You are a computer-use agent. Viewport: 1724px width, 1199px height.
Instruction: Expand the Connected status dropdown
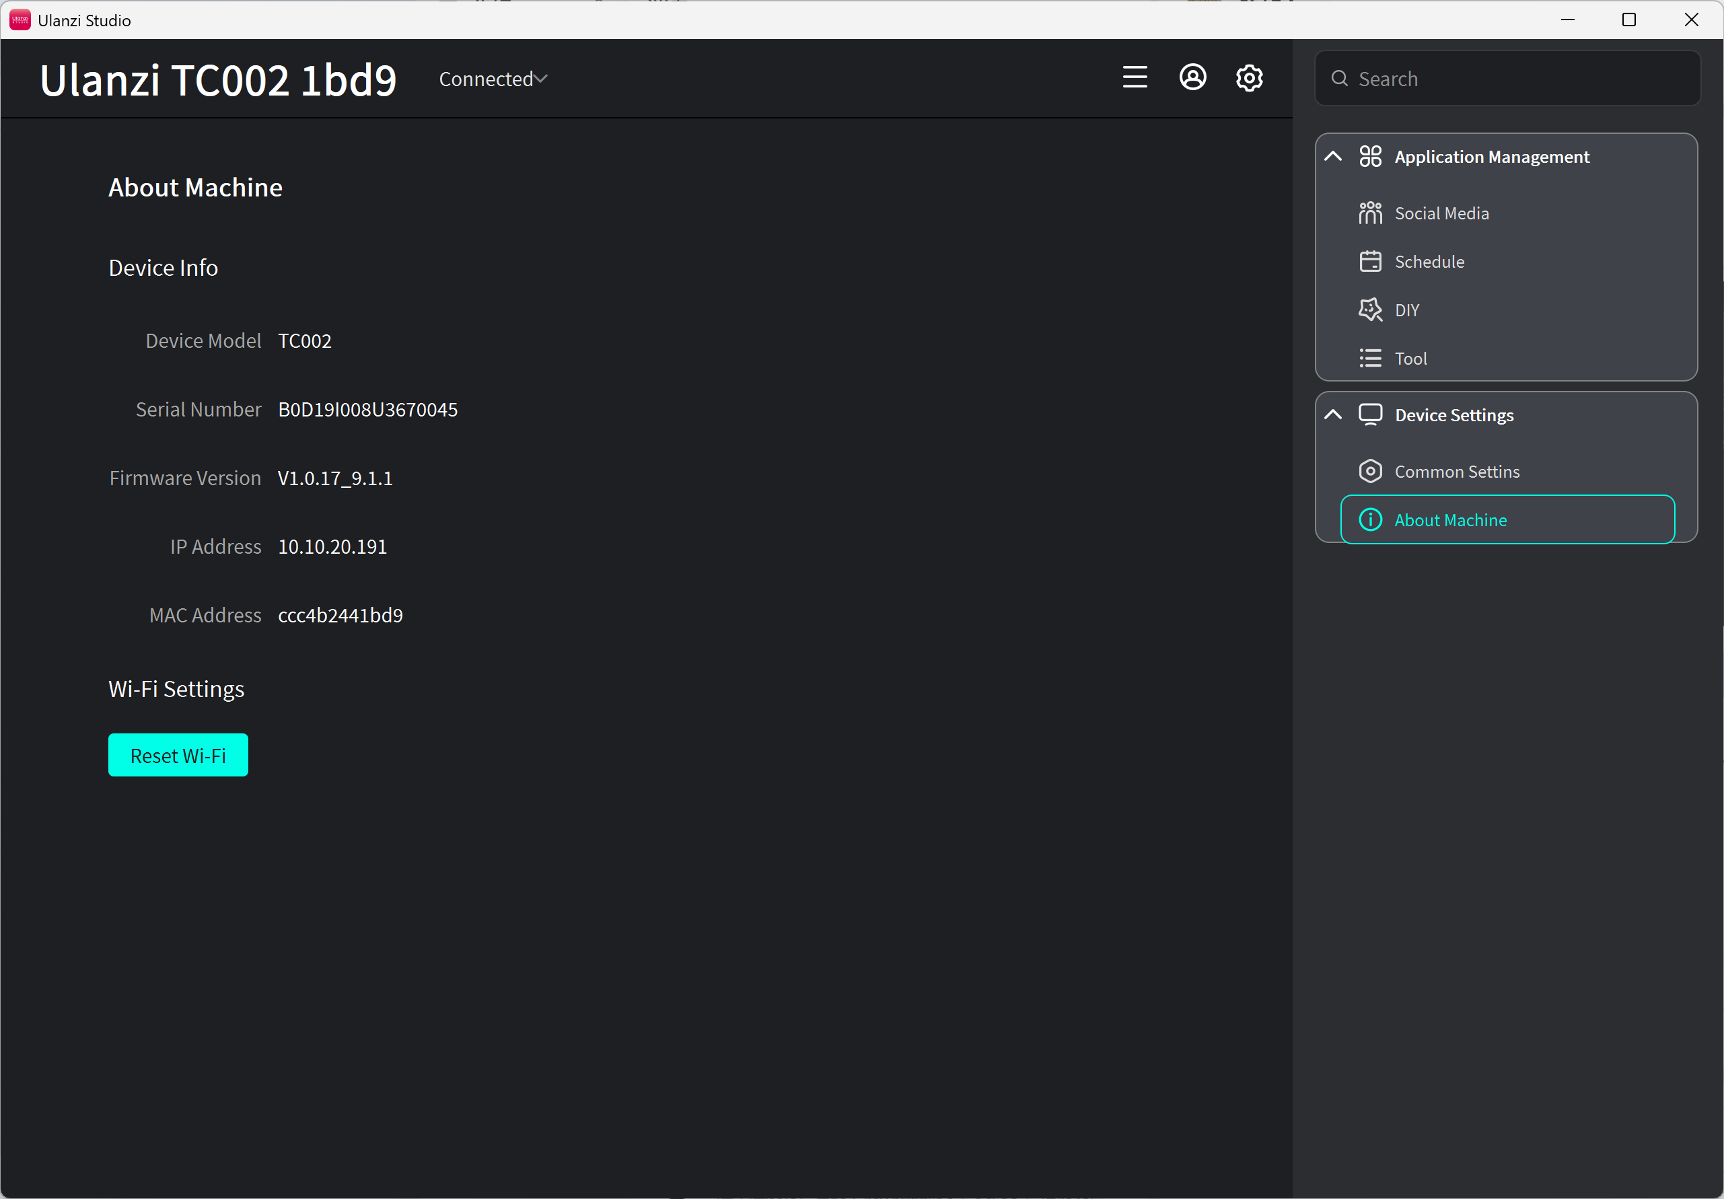point(493,79)
